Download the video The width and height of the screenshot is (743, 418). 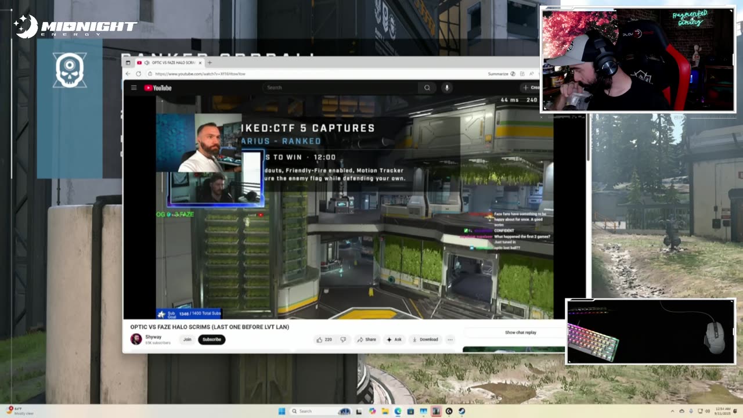click(425, 340)
